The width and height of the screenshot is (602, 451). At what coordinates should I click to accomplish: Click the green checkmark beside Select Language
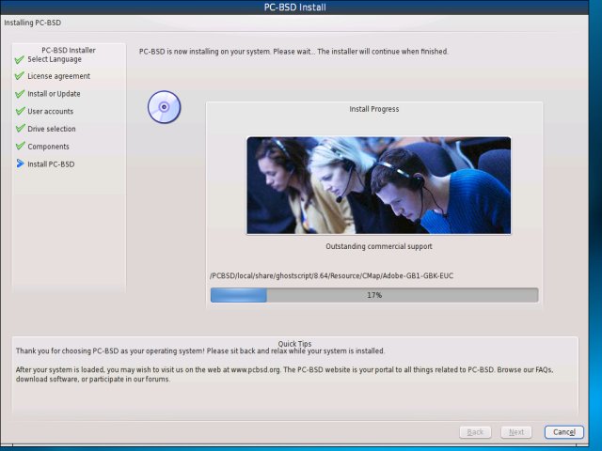20,59
